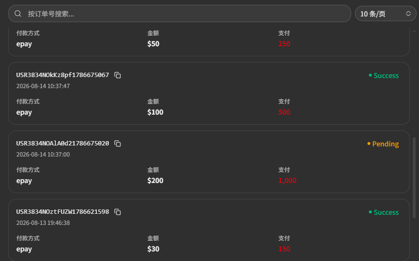This screenshot has height=261, width=419.
Task: Copy order ID USR3834NOAlA0d21786675020
Action: click(x=118, y=144)
